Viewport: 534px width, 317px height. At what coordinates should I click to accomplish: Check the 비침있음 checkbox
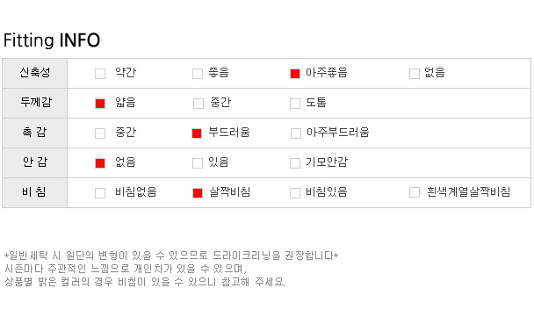point(295,192)
